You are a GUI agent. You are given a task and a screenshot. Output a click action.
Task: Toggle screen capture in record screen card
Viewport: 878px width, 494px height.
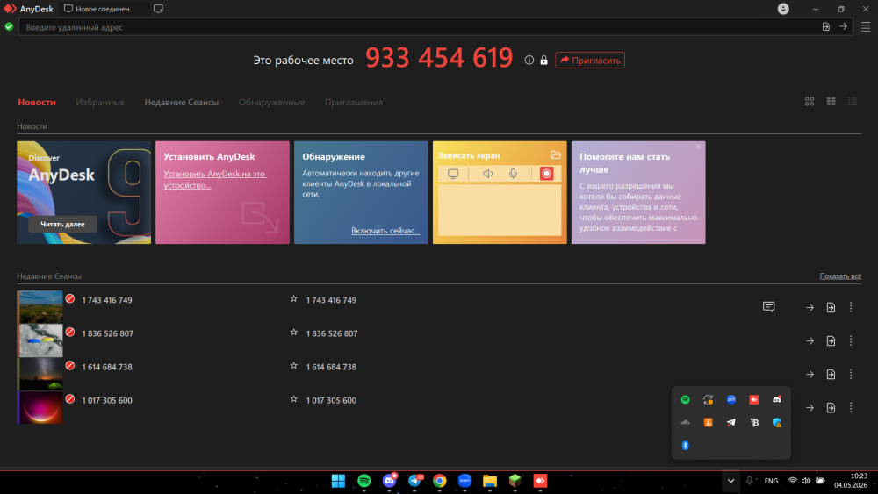(x=453, y=174)
